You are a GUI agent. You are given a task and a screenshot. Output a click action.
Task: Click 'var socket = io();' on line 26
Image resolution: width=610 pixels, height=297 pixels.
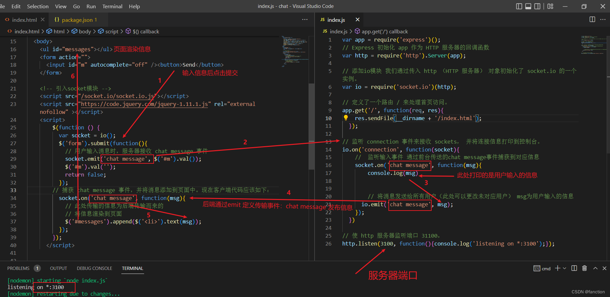87,135
